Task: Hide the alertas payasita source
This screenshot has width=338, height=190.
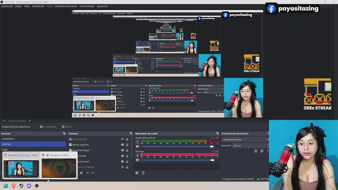Action: (123, 145)
